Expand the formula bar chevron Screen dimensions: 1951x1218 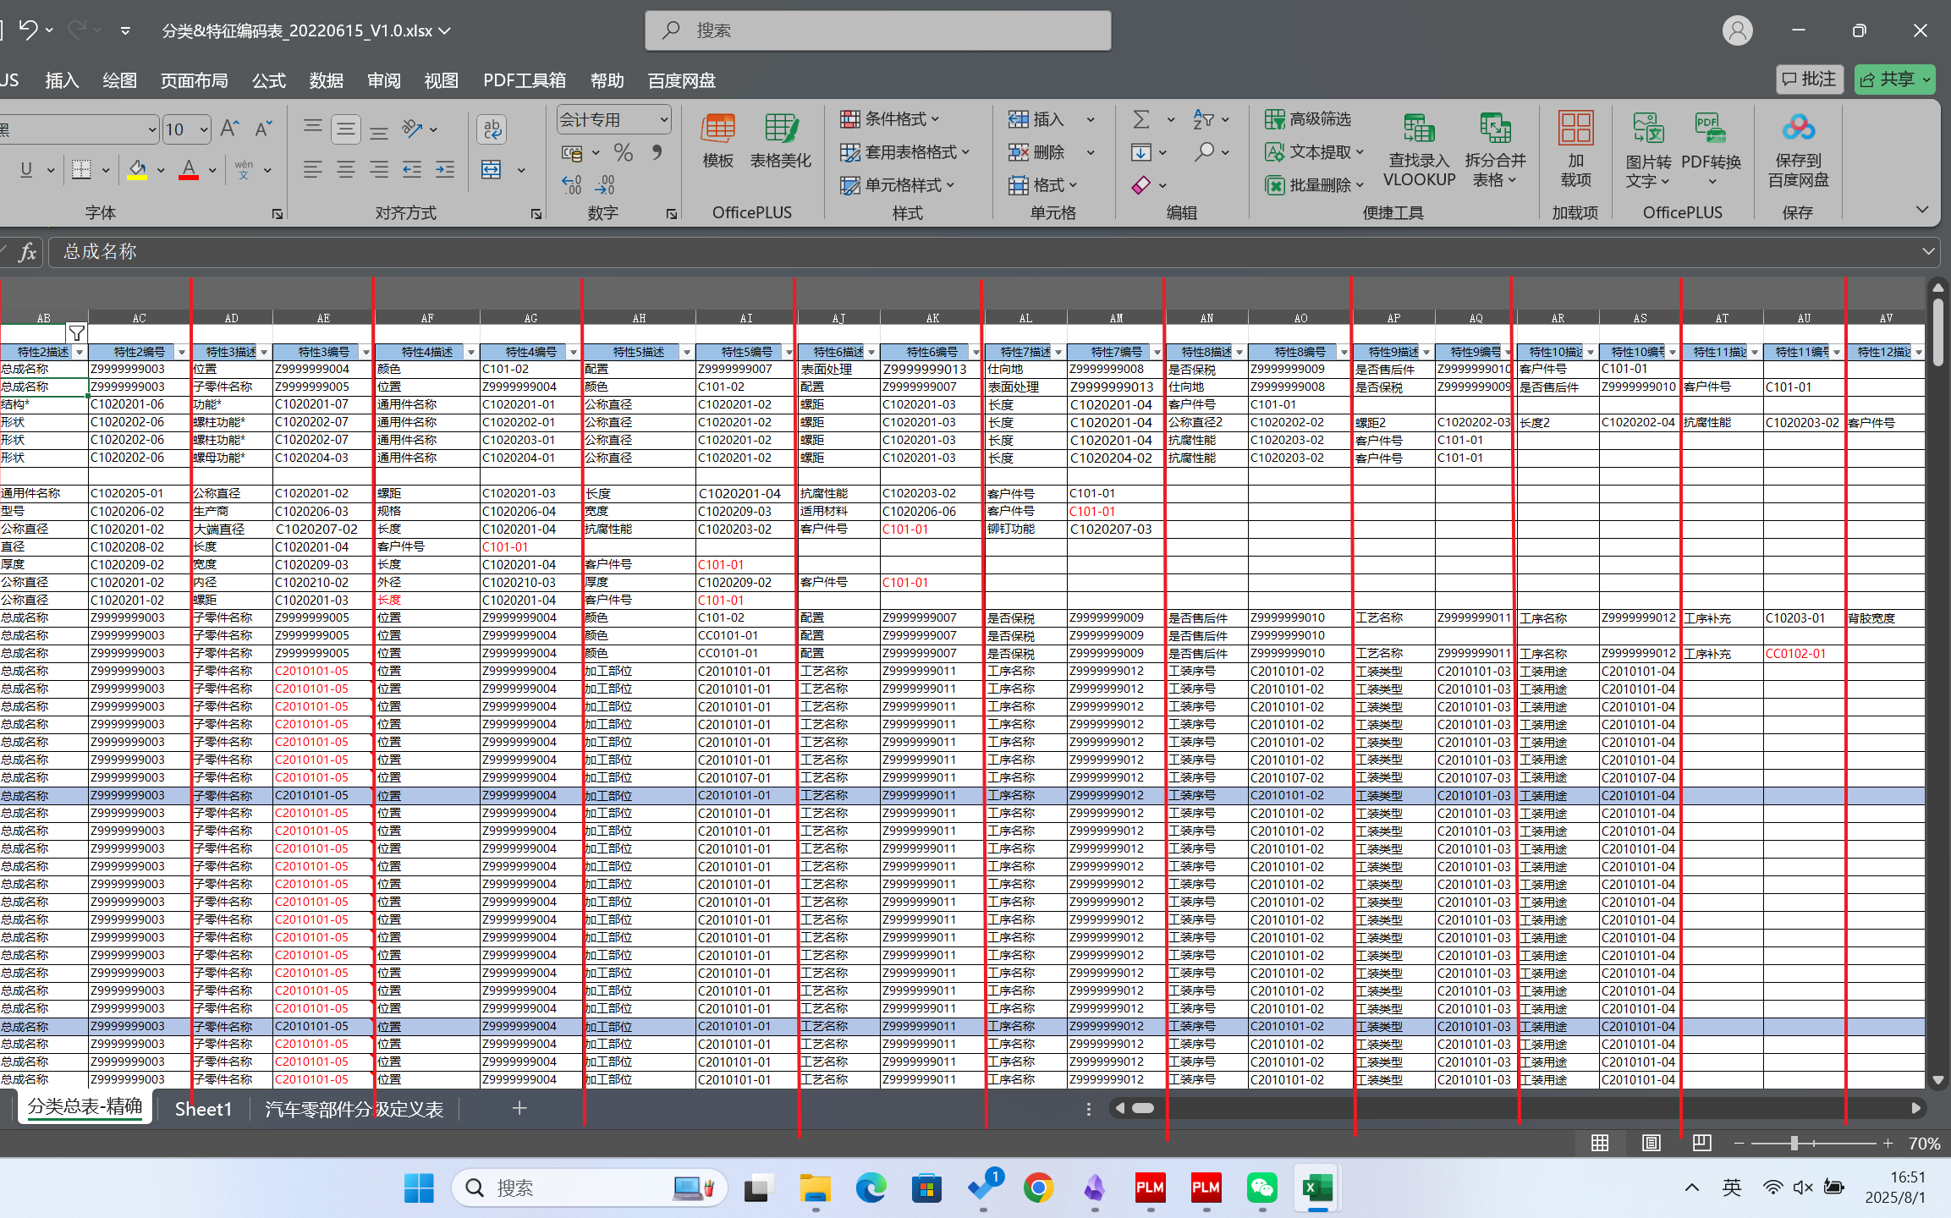(1928, 251)
